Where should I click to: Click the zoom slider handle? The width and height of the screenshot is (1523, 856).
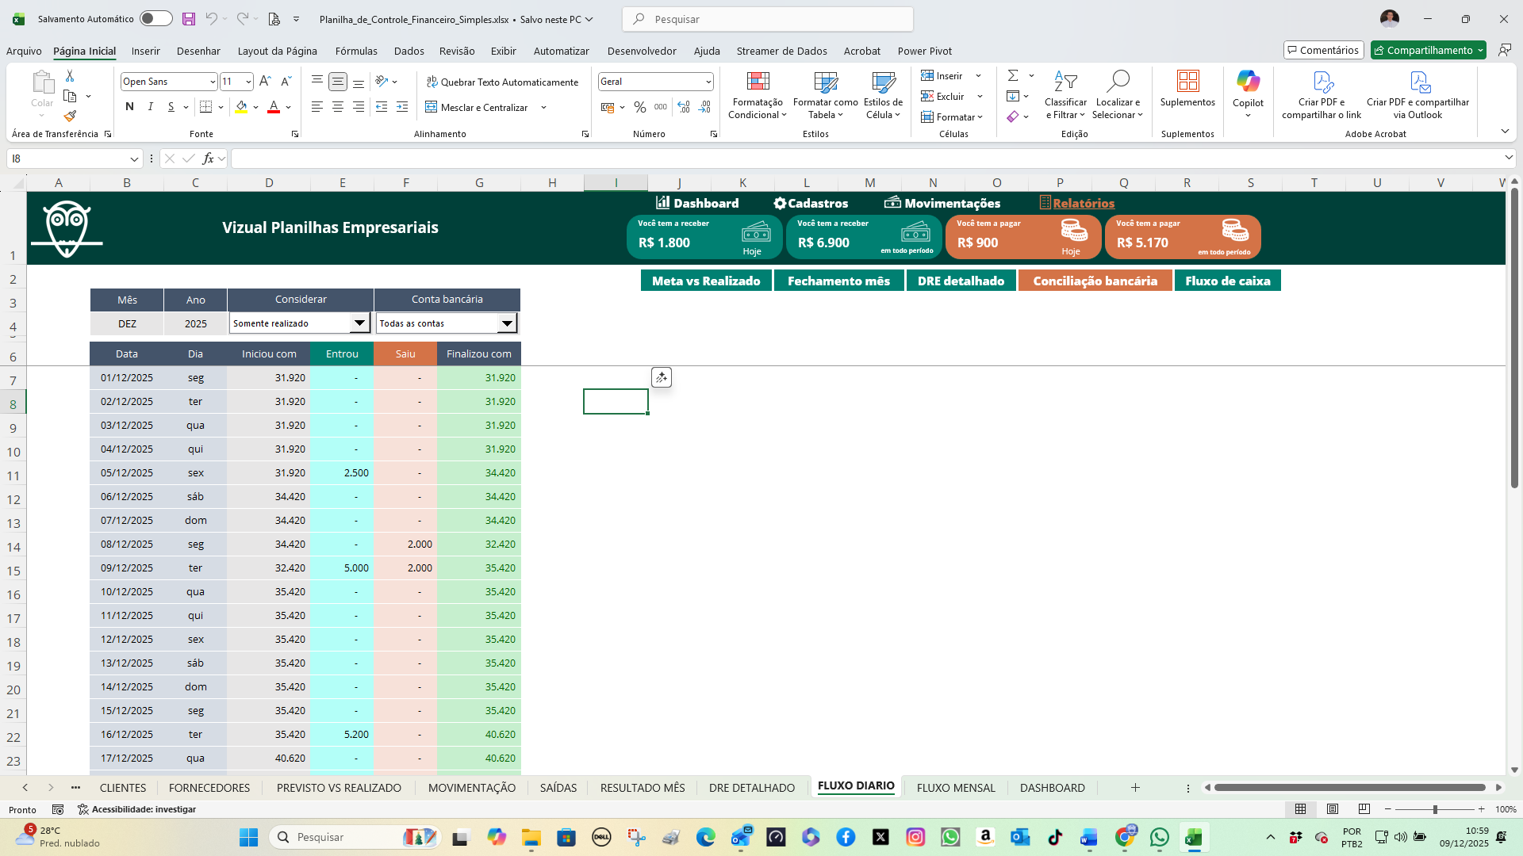[1434, 809]
